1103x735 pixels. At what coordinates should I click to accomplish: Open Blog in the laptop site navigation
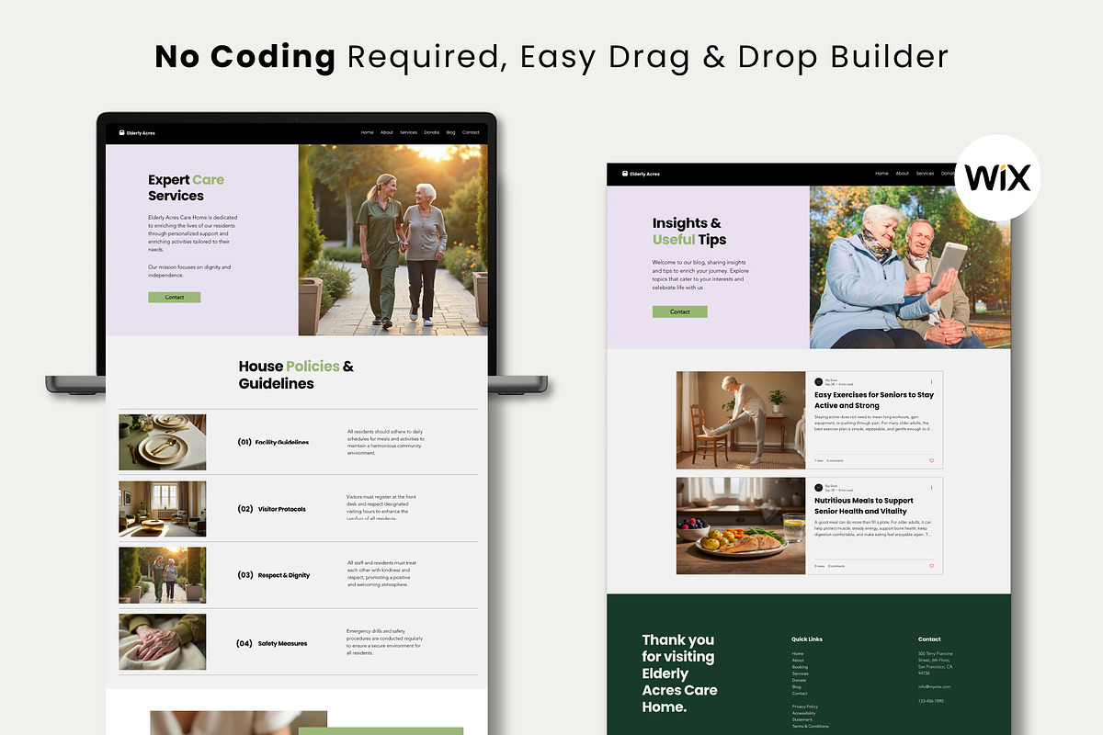[451, 132]
